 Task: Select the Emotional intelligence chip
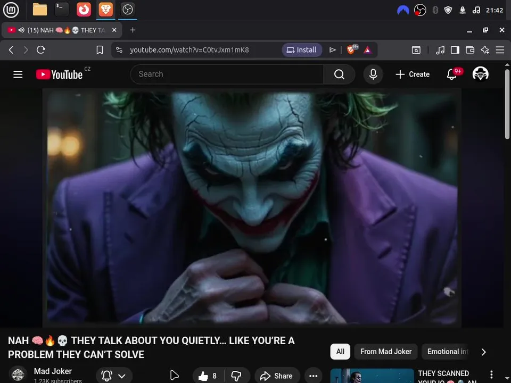click(447, 352)
